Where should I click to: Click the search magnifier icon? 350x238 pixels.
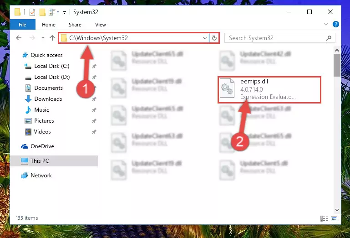pyautogui.click(x=329, y=38)
